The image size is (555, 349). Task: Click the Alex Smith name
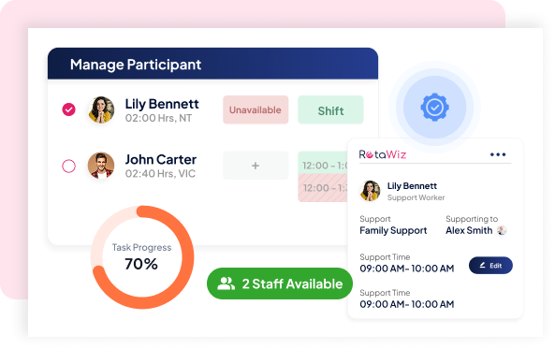click(469, 231)
